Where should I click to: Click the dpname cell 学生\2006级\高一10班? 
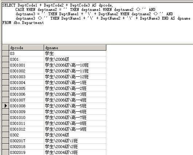(75, 65)
